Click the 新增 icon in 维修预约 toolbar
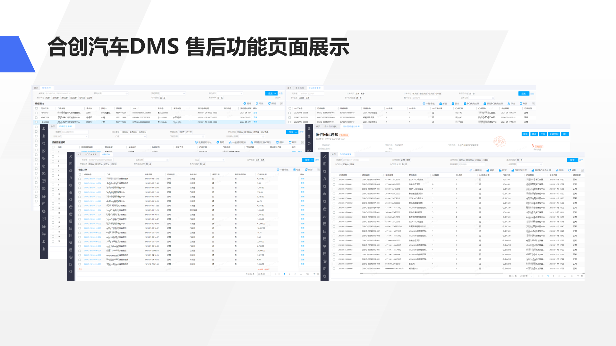Image resolution: width=616 pixels, height=346 pixels. pos(244,104)
